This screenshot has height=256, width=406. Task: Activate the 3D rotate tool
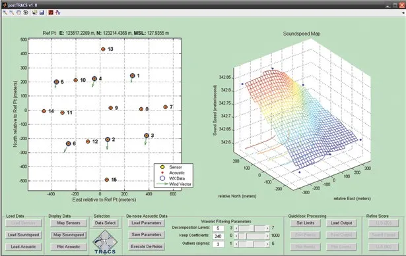pos(26,13)
